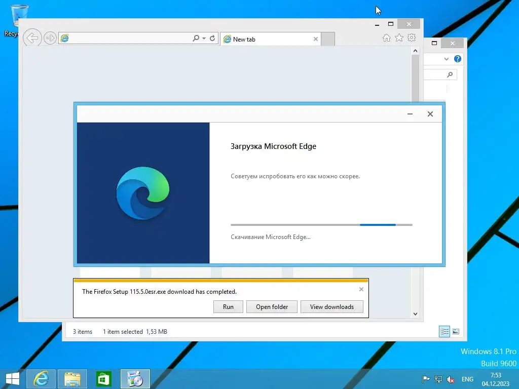Open the Home page icon
The image size is (519, 389).
pyautogui.click(x=387, y=37)
